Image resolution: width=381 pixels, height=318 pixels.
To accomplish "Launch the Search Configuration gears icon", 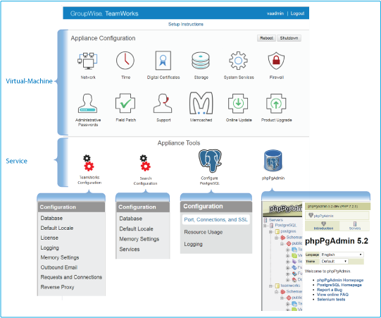I will pos(145,163).
